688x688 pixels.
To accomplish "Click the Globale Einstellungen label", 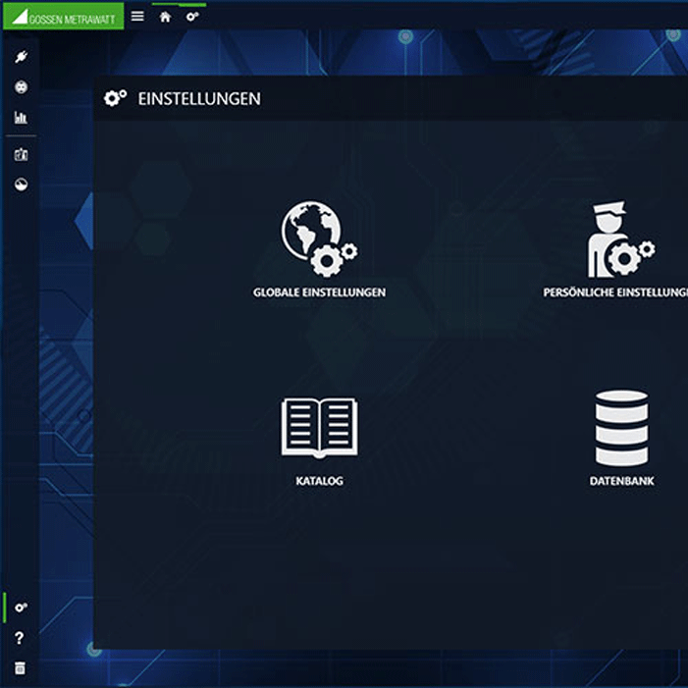I will [319, 292].
